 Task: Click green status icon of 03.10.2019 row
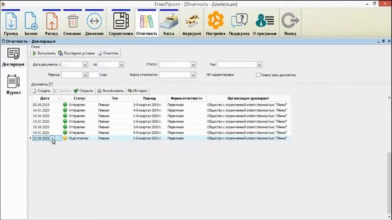[x=66, y=105]
